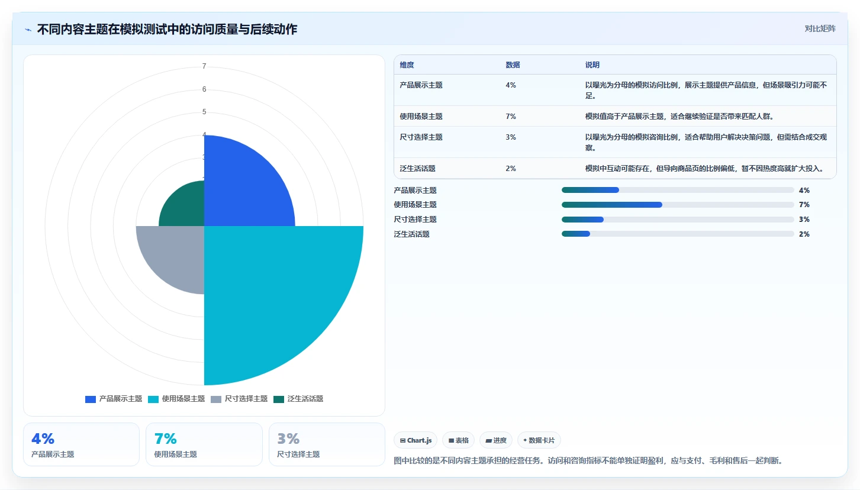Click the 7% label after progress bar
The height and width of the screenshot is (490, 860).
(x=804, y=205)
